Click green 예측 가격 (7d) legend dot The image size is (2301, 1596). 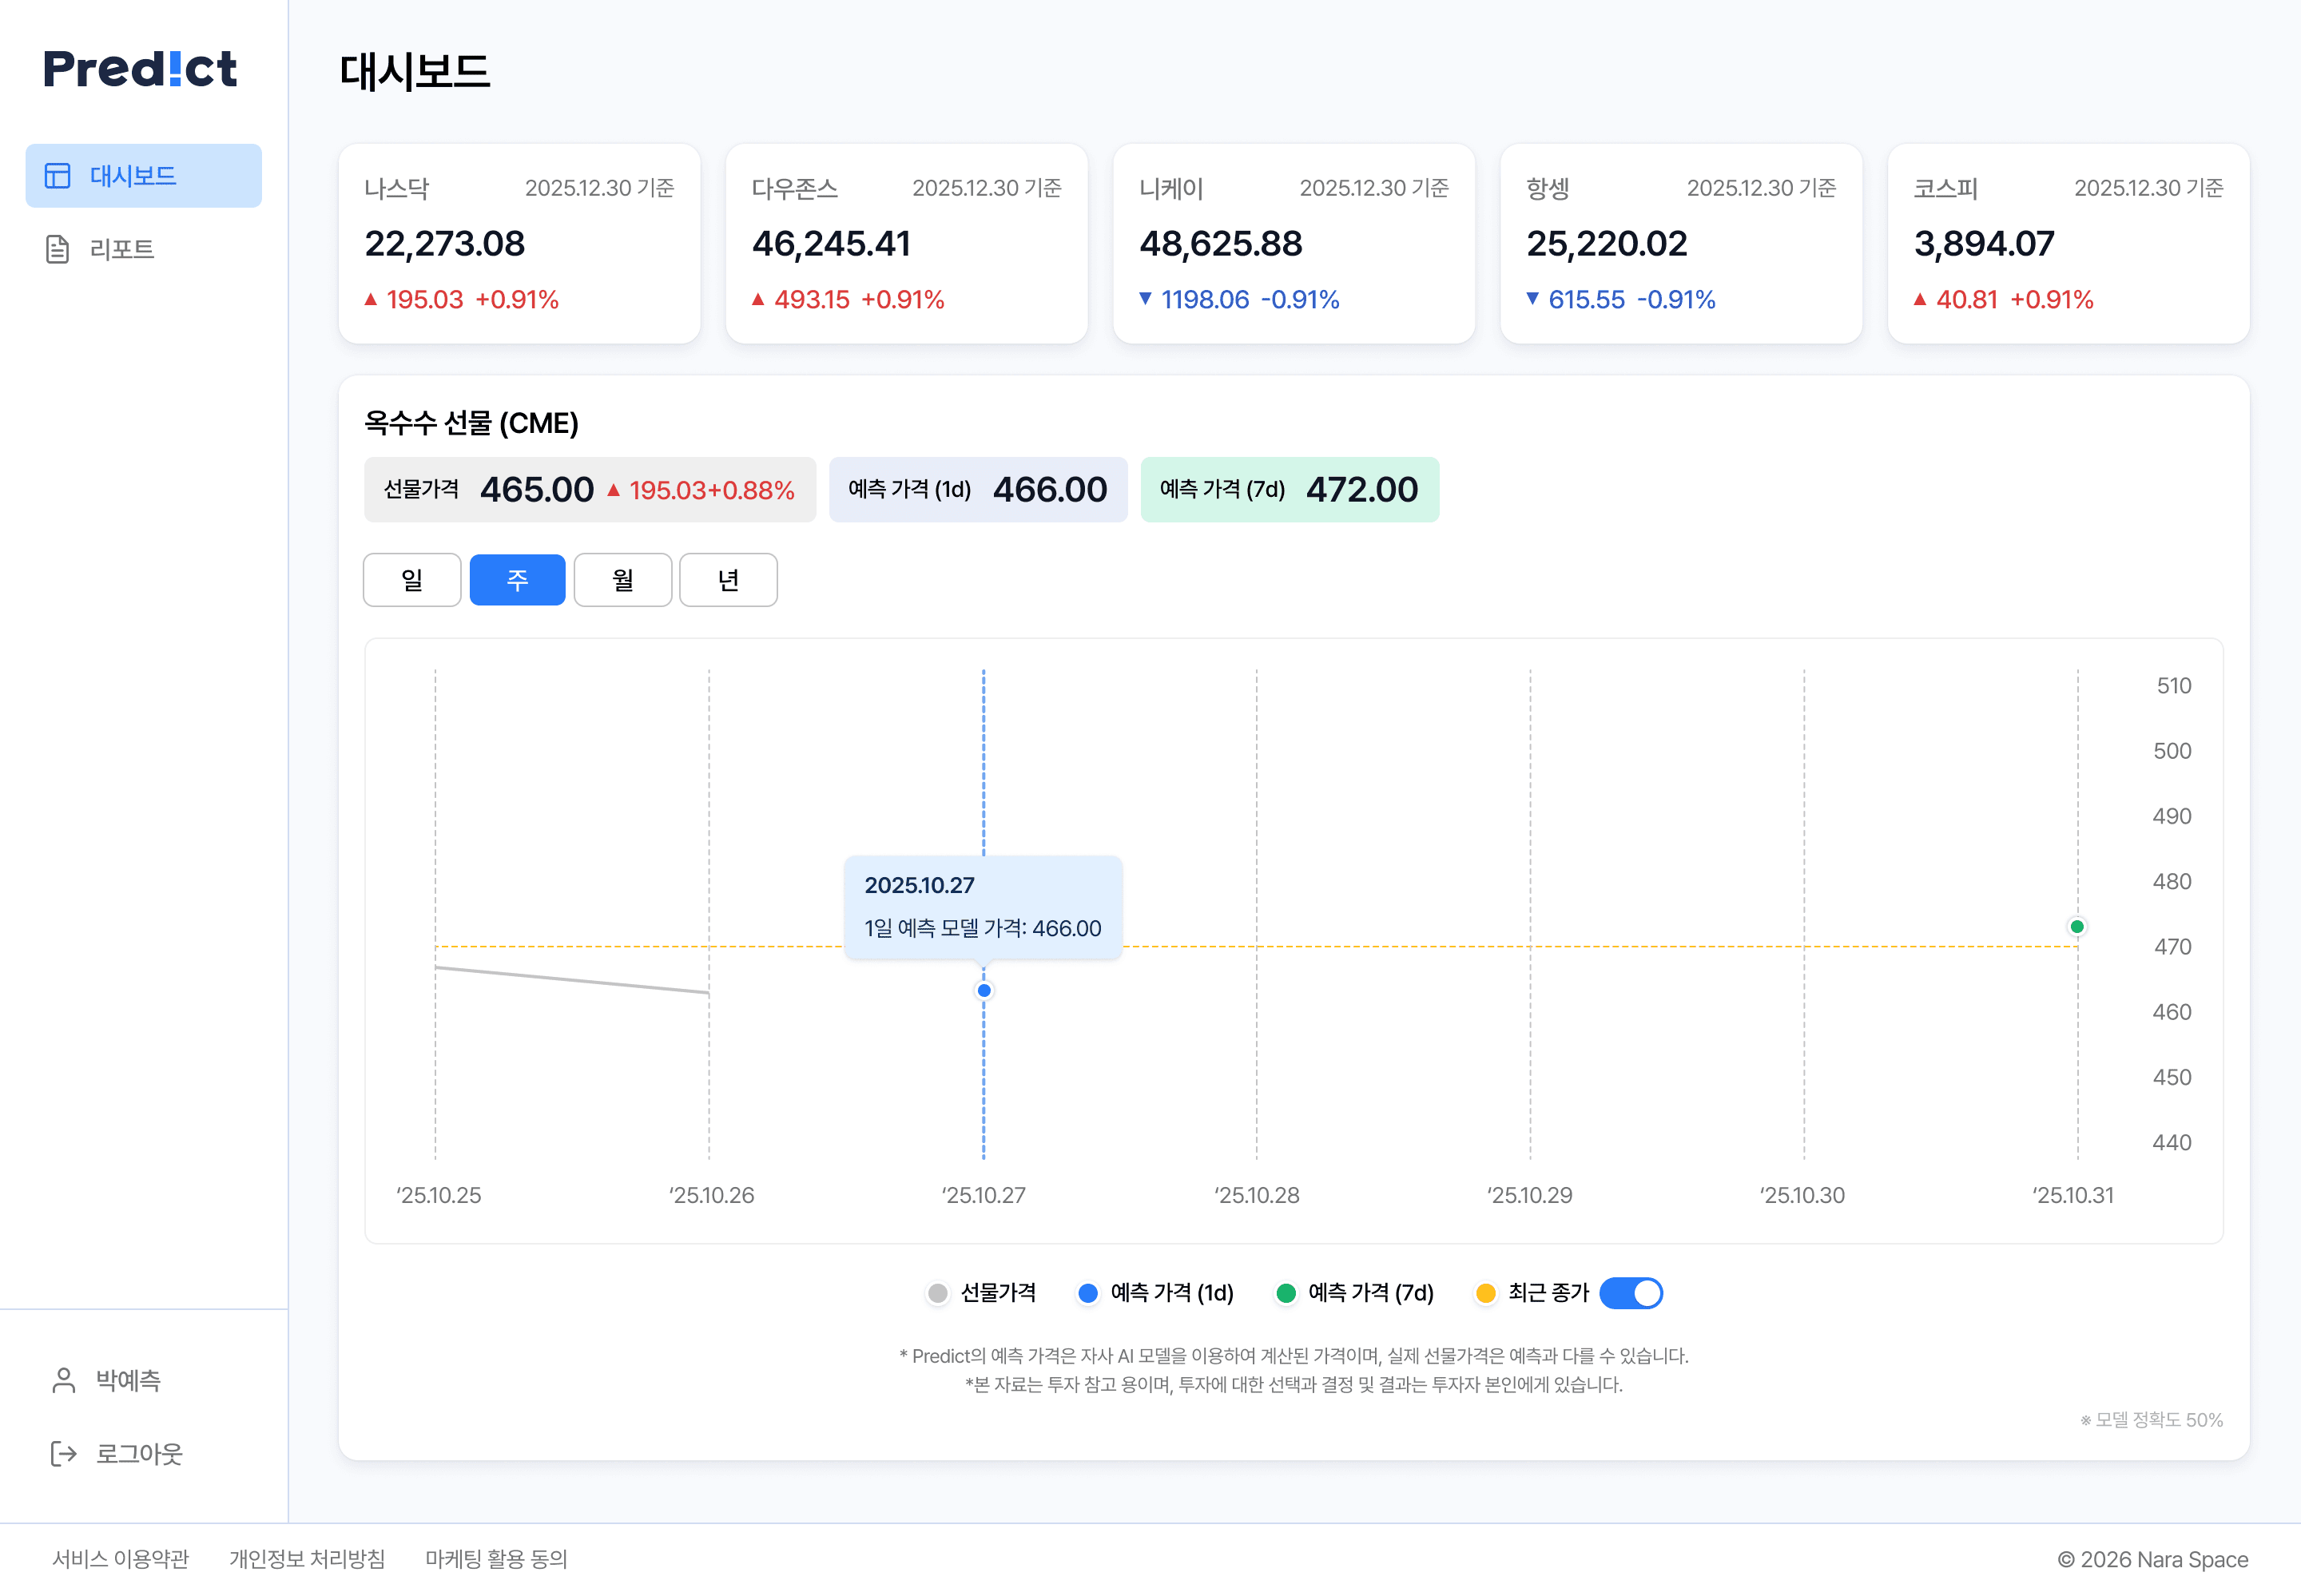click(1286, 1293)
